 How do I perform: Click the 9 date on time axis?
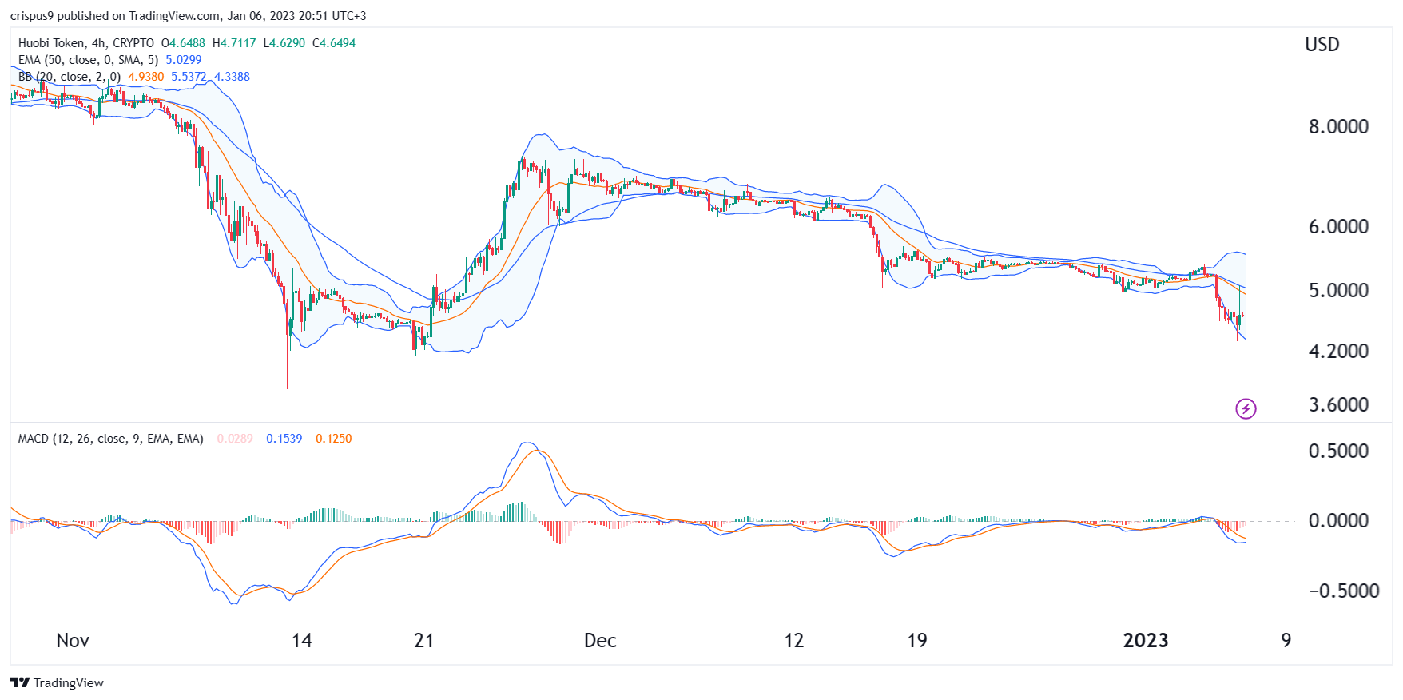click(1286, 641)
